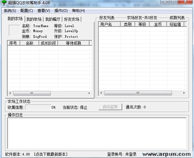Click right arrow of farm list scrollbar
The width and height of the screenshot is (194, 158).
(x=89, y=93)
